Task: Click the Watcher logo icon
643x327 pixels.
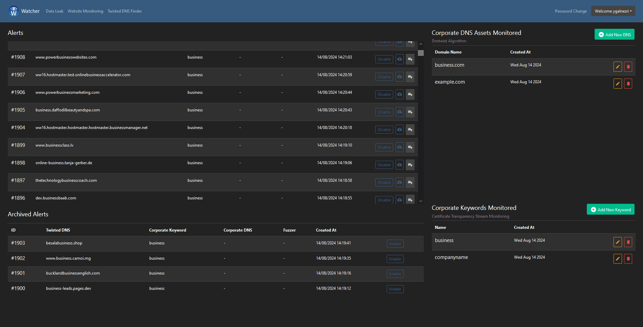Action: coord(14,11)
